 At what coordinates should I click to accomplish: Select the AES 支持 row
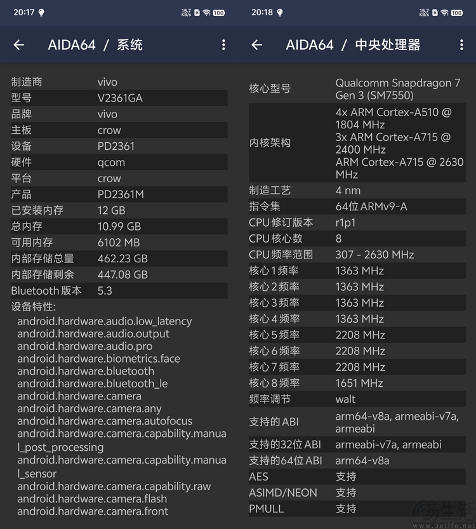357,477
